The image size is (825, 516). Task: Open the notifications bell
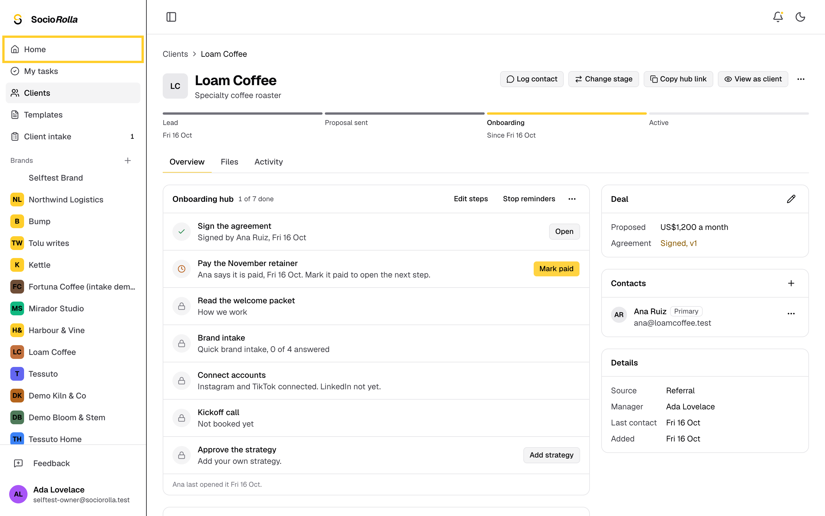point(778,17)
